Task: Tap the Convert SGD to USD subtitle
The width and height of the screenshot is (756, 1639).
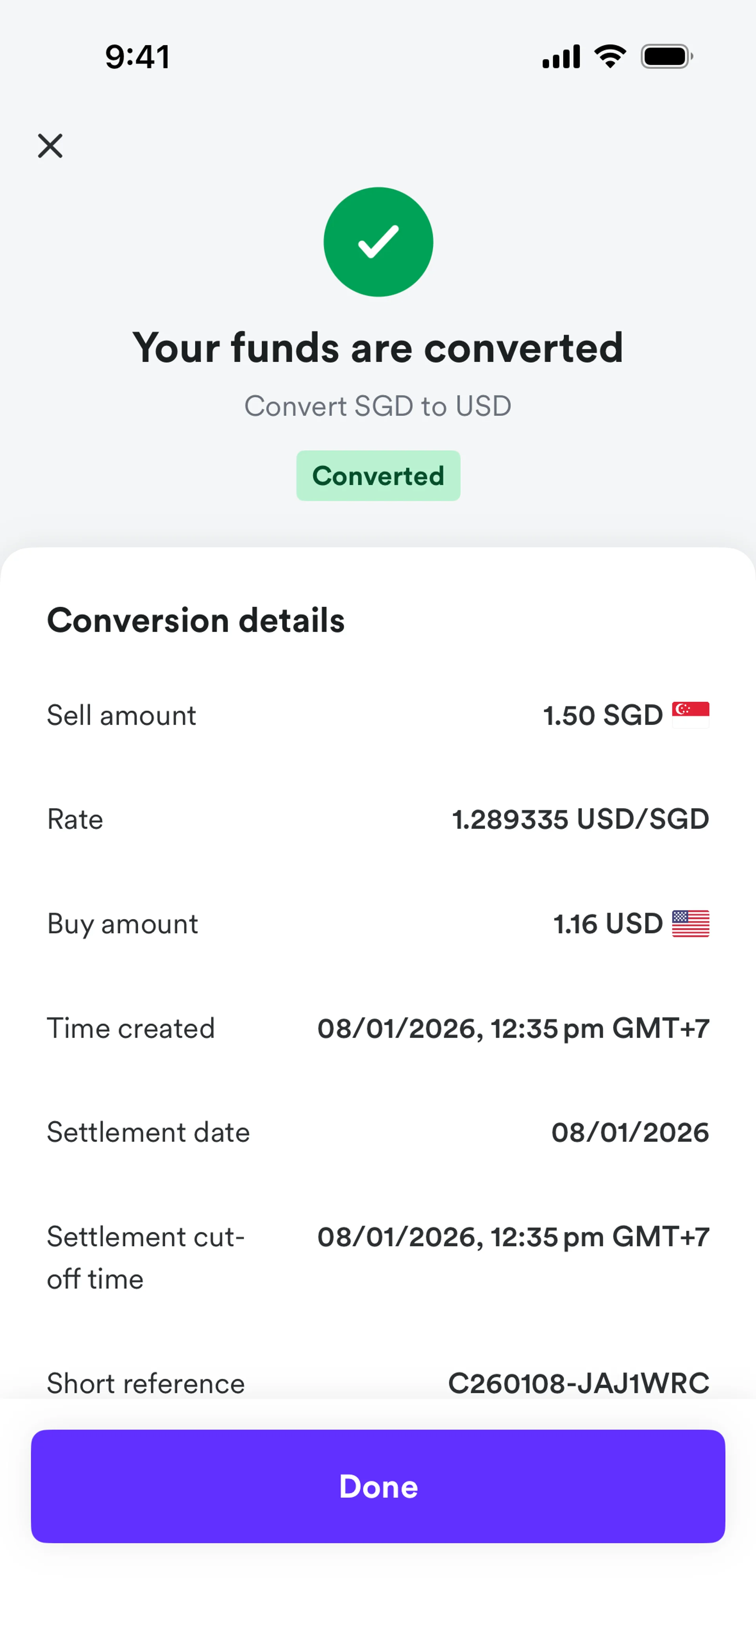Action: point(378,406)
